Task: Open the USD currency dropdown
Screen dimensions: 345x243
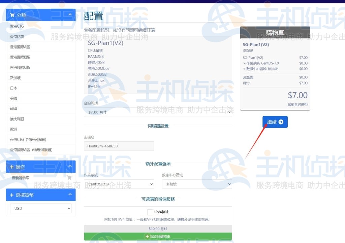Action: tap(40, 208)
